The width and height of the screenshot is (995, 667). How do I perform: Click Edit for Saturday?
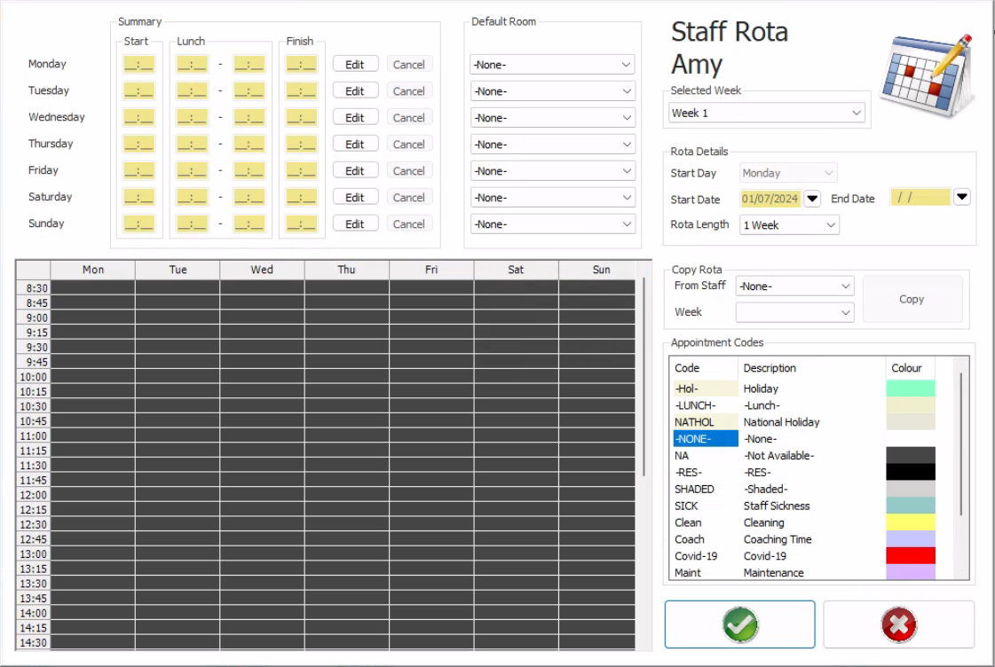click(355, 198)
